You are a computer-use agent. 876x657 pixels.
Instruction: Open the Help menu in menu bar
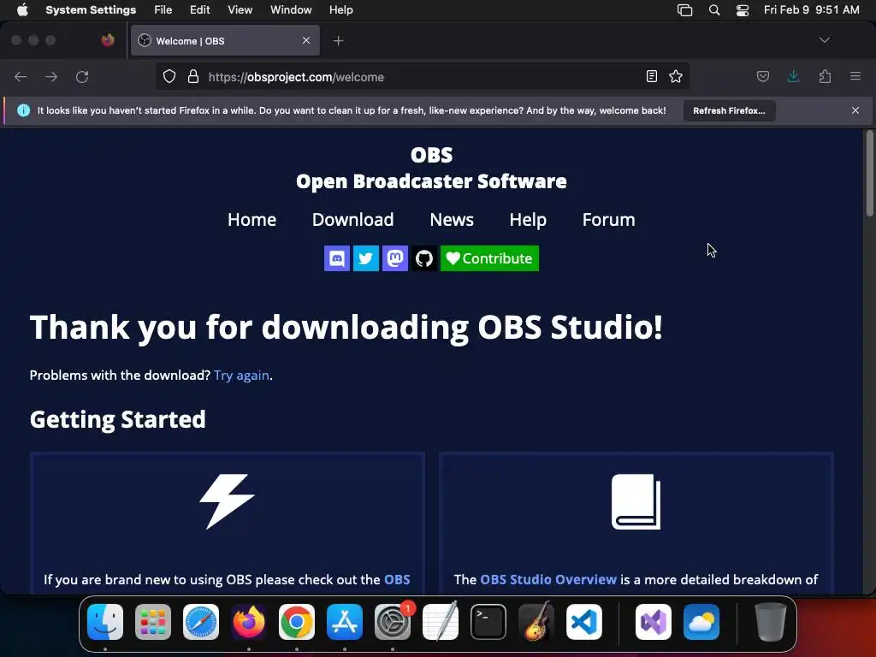coord(340,10)
